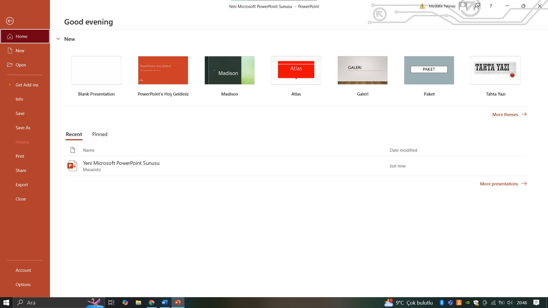Switch to the Recent tab
Screen dimensions: 548x308
click(74, 134)
